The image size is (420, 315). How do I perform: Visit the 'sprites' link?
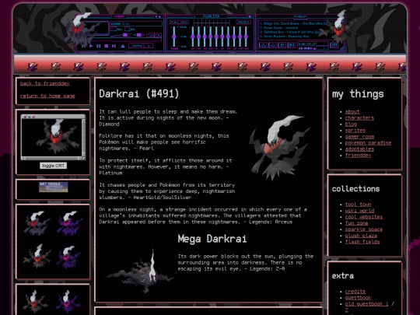(x=355, y=130)
